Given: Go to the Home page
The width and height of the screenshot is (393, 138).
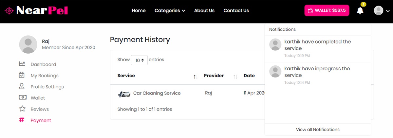Looking at the screenshot, I should point(139,10).
